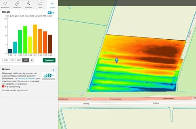Select the first year button 2001

(6, 60)
